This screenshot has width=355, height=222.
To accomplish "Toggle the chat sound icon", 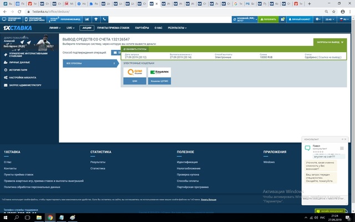I will pos(342,139).
